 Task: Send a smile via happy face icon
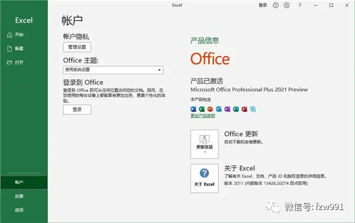[276, 5]
